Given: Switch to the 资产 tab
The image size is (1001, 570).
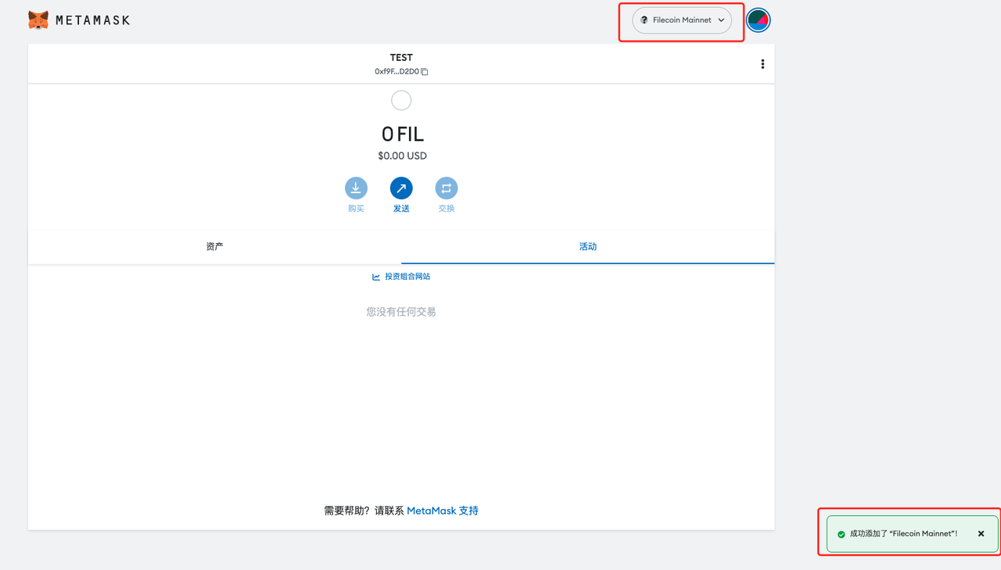Looking at the screenshot, I should coord(215,246).
